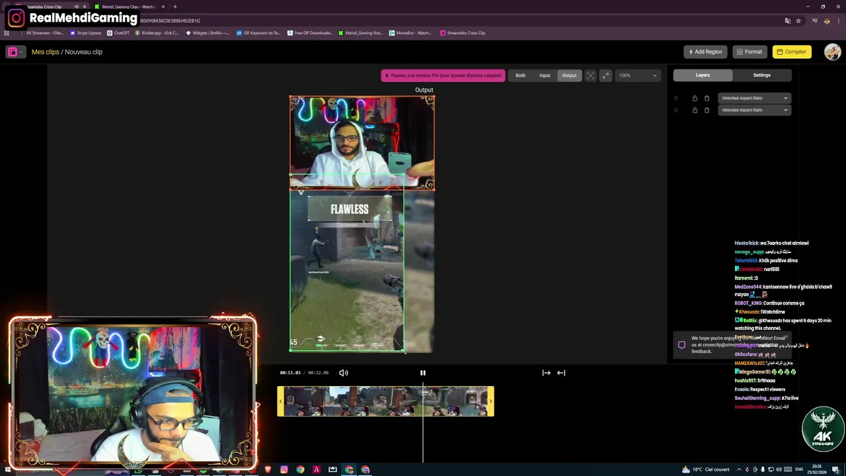Open first layer's Unlocked Aspect Ratio dropdown
The height and width of the screenshot is (476, 846).
[754, 98]
